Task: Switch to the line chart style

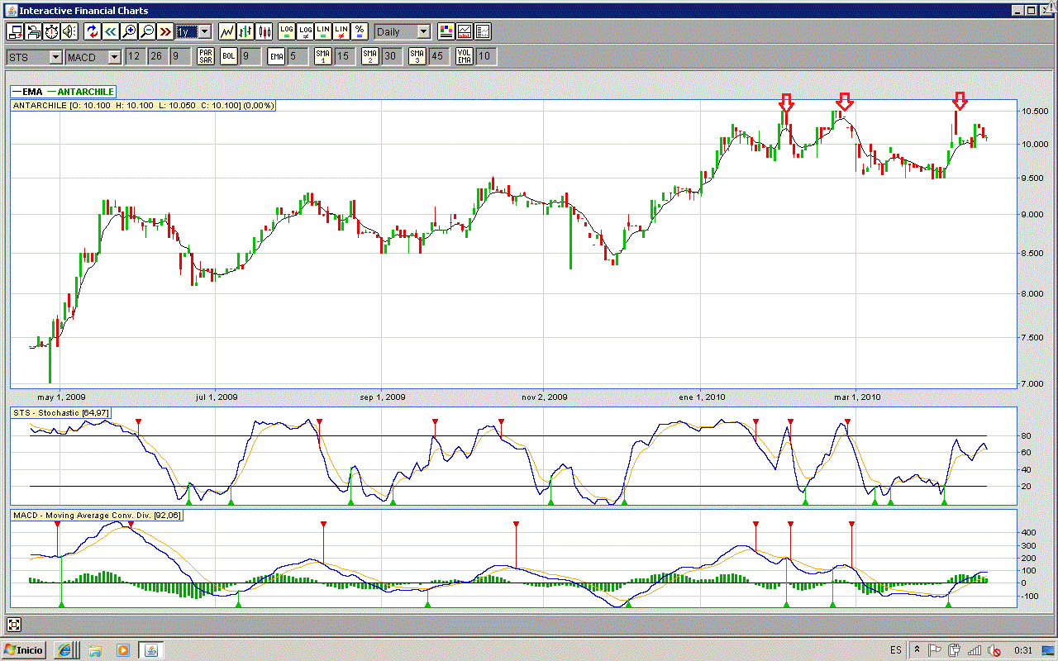Action: (x=227, y=31)
